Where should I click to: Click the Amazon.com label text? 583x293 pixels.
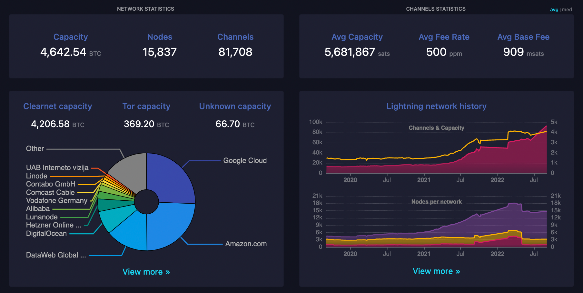(x=246, y=244)
